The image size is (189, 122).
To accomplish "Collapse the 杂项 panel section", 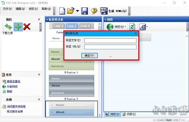I will (x=39, y=99).
